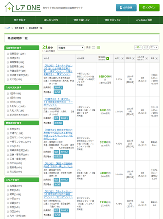This screenshot has height=219, width=163.
Task: Sort by 入札件数 column arrow
Action: (x=146, y=59)
